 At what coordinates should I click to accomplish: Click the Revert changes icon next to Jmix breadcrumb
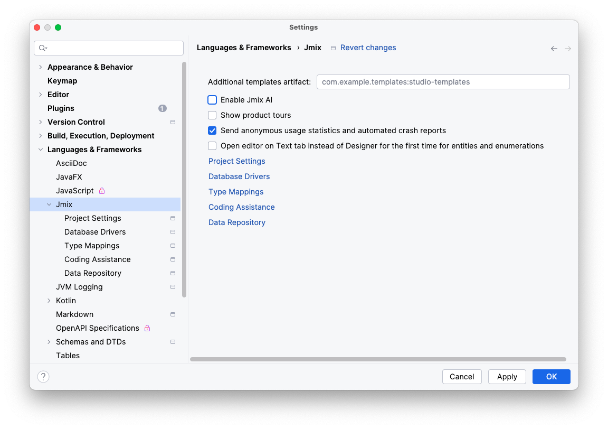333,48
